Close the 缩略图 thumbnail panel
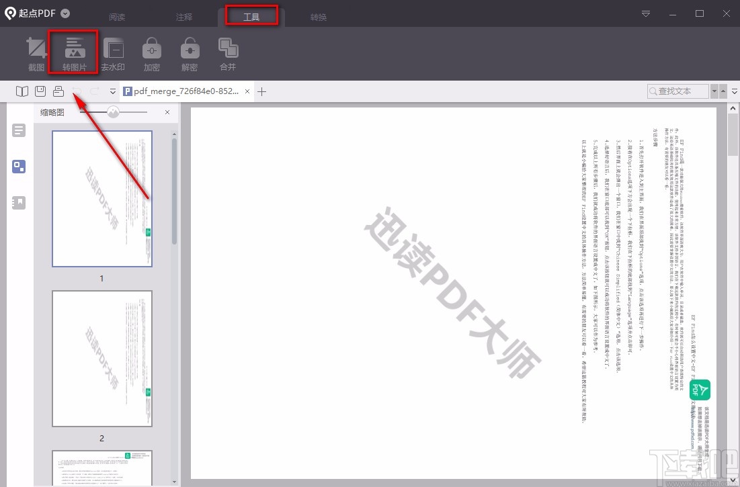740x487 pixels. tap(167, 112)
